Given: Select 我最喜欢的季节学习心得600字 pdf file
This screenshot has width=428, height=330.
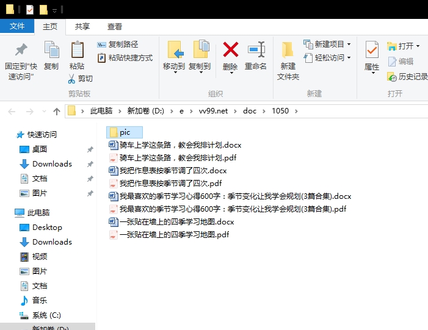Looking at the screenshot, I should coord(227,209).
